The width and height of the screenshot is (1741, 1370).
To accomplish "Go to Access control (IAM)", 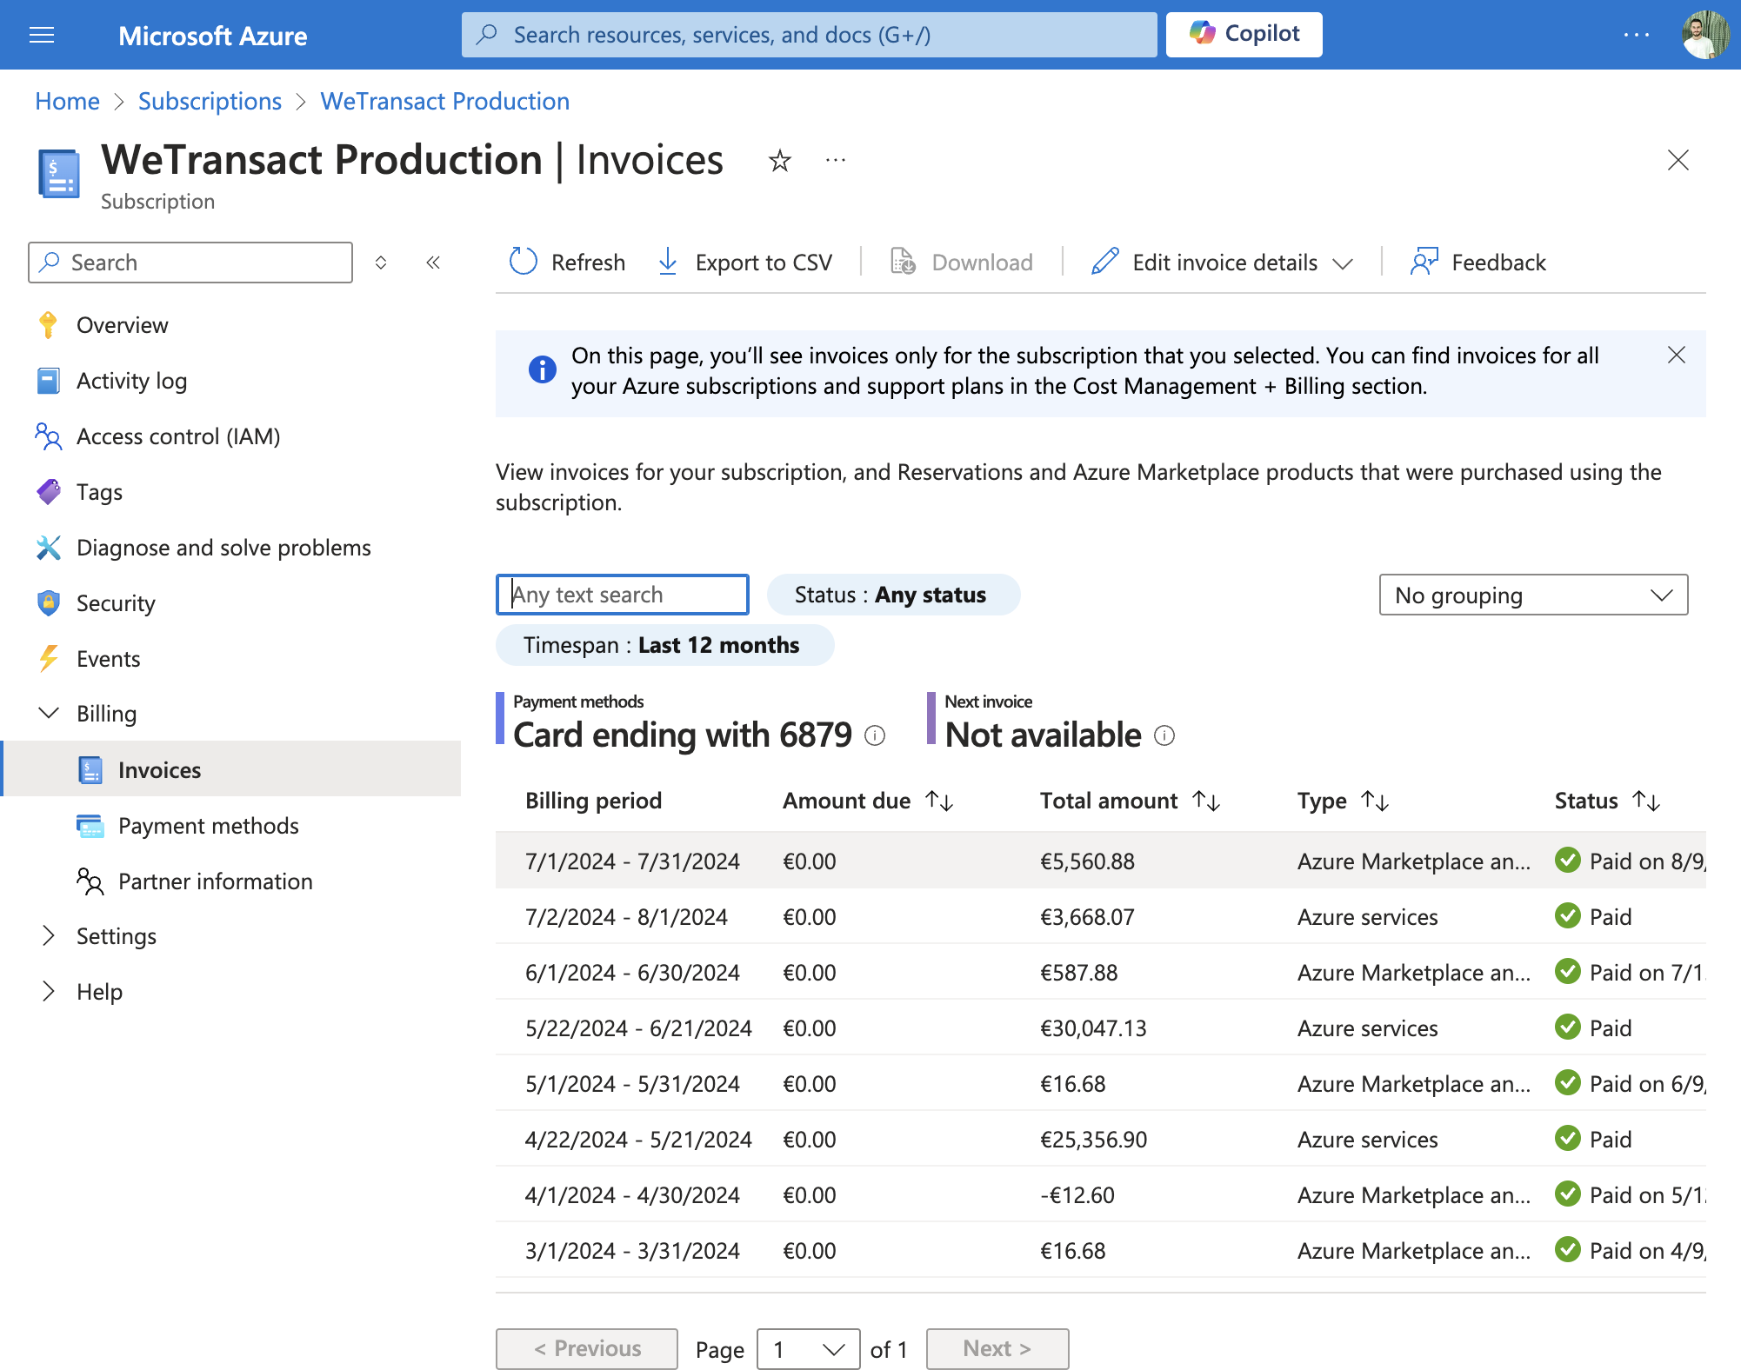I will (178, 436).
